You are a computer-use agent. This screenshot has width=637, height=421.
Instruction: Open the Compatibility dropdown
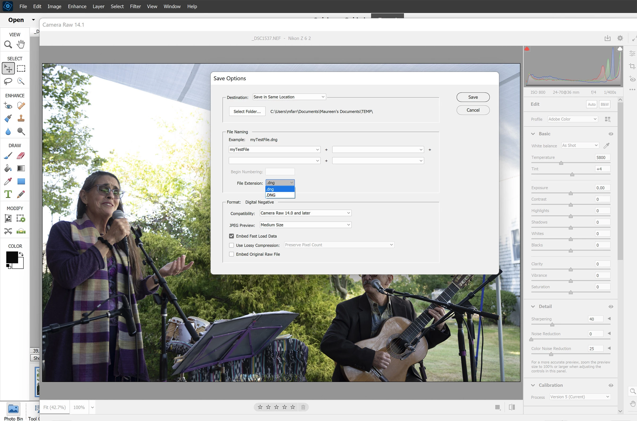[x=305, y=213]
